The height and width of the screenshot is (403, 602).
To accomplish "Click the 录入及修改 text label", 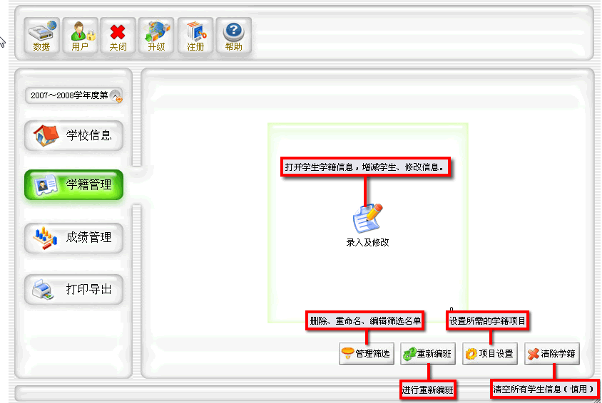I will pyautogui.click(x=367, y=243).
